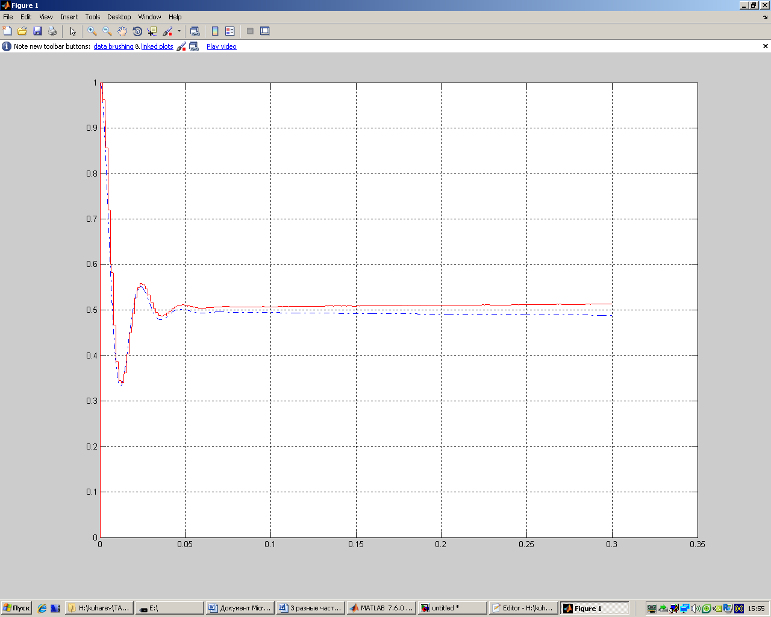Insert a colorbar
The height and width of the screenshot is (617, 771).
pyautogui.click(x=215, y=31)
